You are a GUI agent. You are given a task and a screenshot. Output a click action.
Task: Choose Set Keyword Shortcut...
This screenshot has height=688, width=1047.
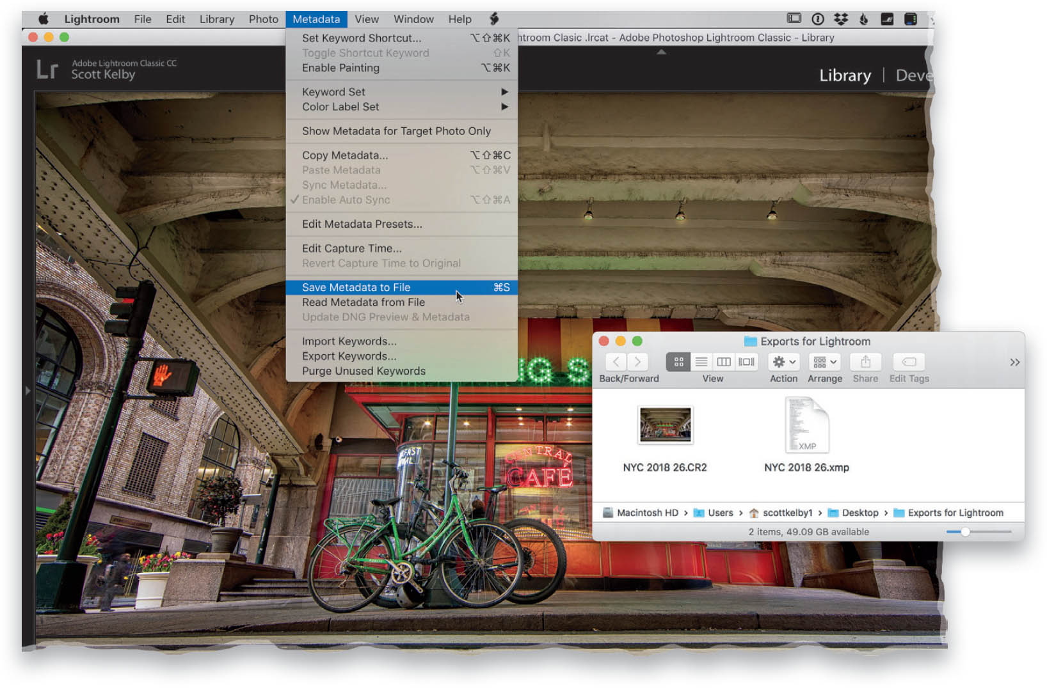click(402, 38)
